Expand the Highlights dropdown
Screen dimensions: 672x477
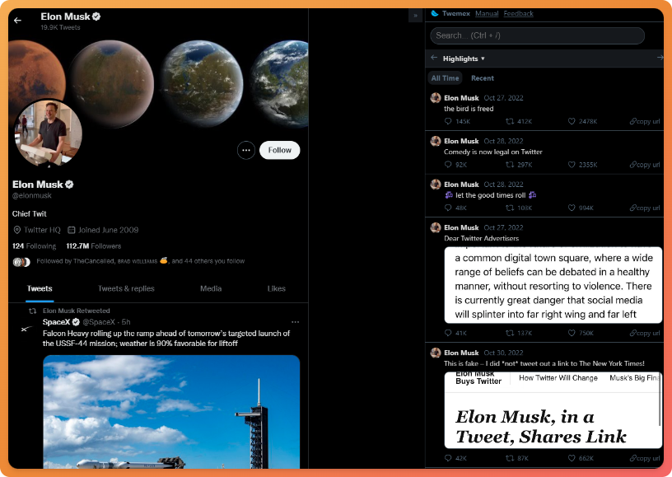[x=464, y=58]
